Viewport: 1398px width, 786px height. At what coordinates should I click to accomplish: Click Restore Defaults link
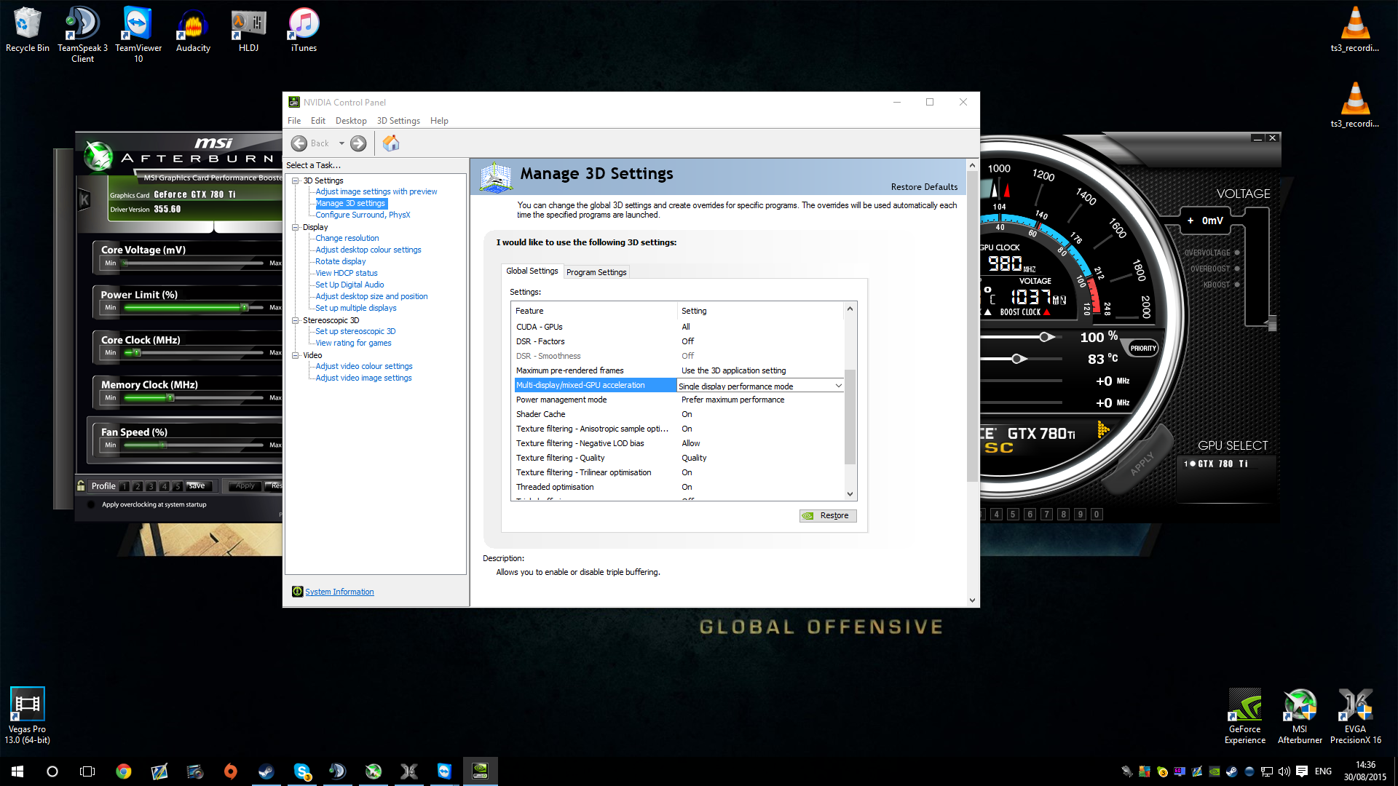(924, 187)
